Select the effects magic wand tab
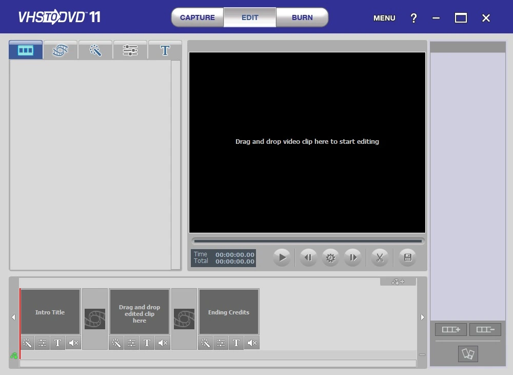The height and width of the screenshot is (375, 513). pyautogui.click(x=95, y=50)
